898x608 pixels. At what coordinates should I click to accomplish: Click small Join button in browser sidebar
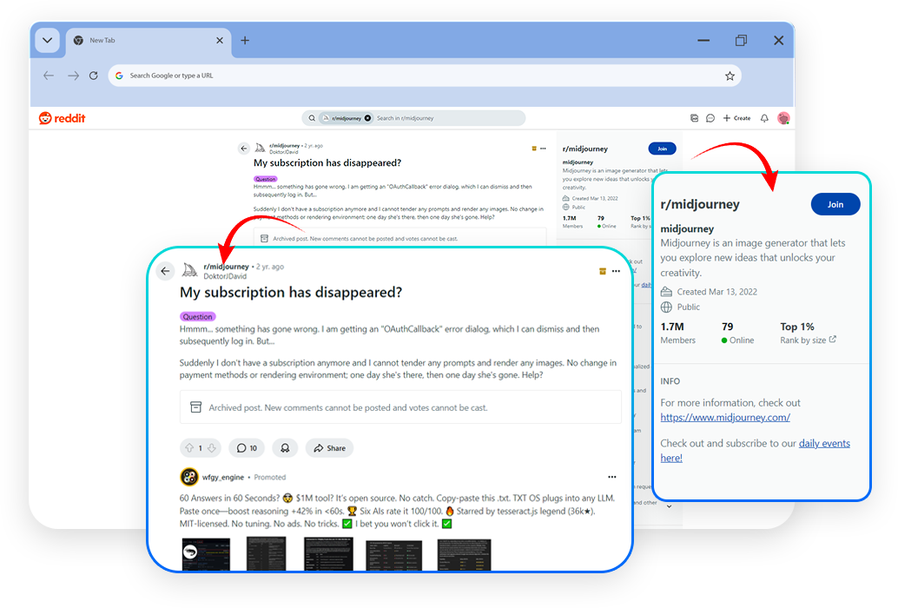(662, 149)
